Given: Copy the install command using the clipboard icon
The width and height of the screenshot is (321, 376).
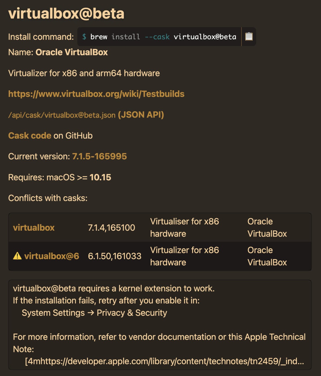Looking at the screenshot, I should point(249,36).
